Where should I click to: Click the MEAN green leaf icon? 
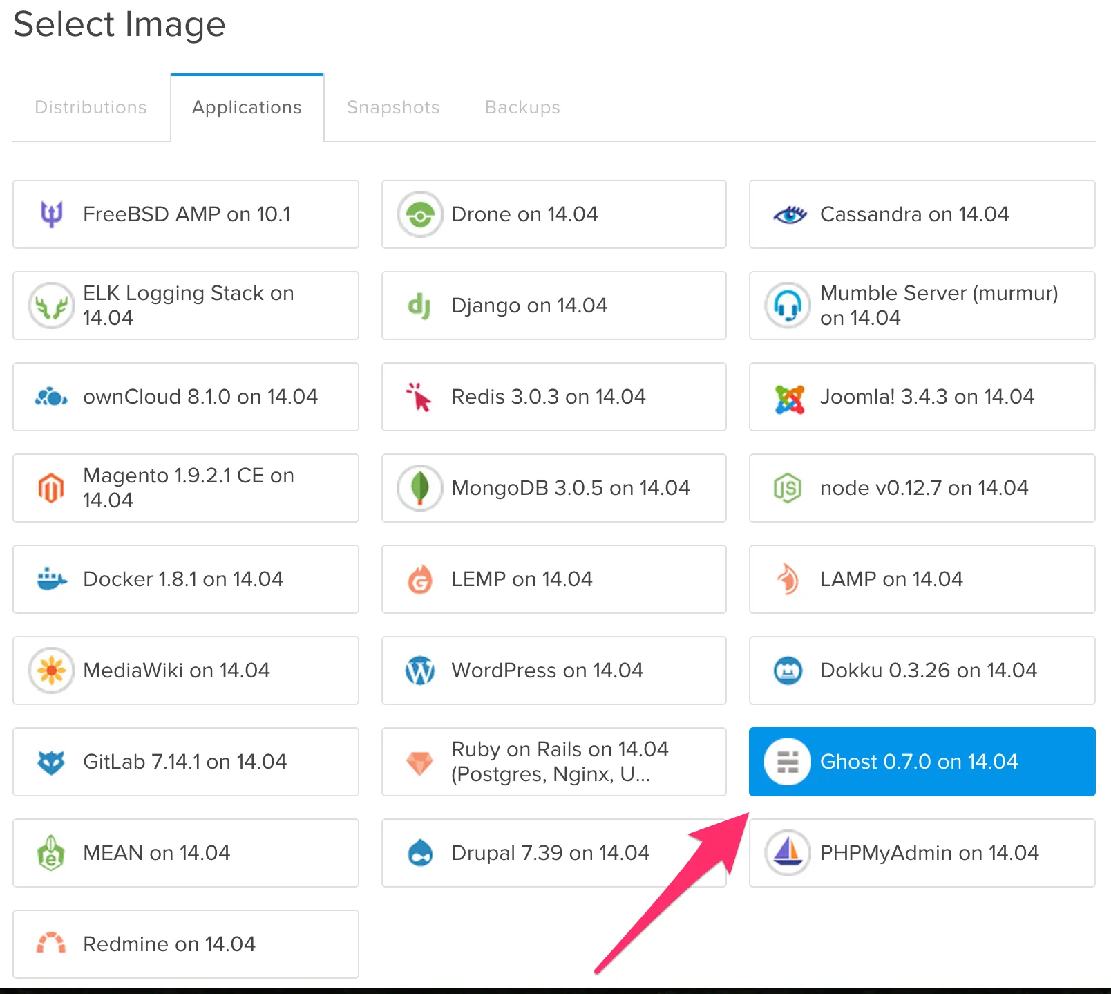tap(51, 852)
